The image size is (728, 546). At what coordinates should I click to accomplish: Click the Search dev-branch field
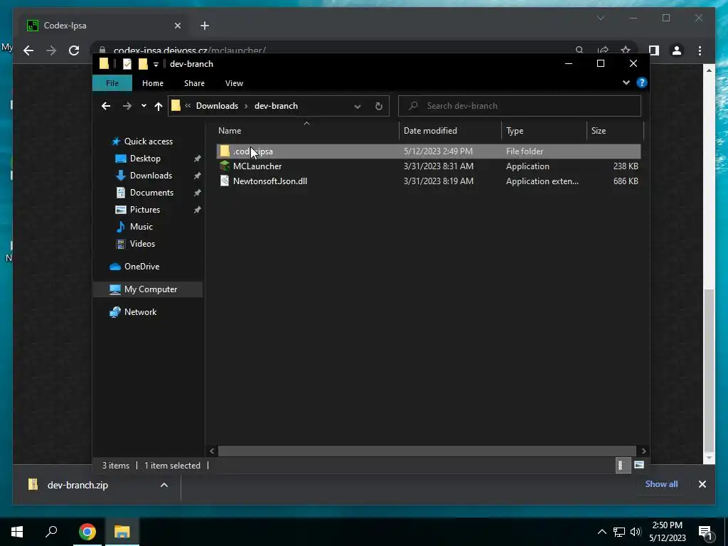520,106
